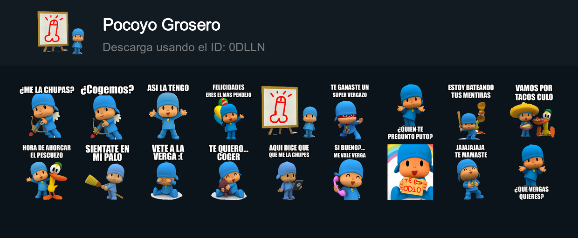Open the 'VETE A LA VERGA' crying sticker
Viewport: 578px width, 238px height.
[168, 172]
